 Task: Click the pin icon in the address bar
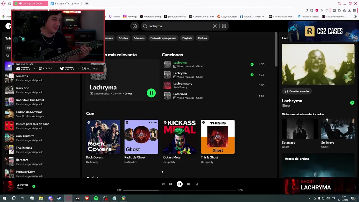pos(307,10)
